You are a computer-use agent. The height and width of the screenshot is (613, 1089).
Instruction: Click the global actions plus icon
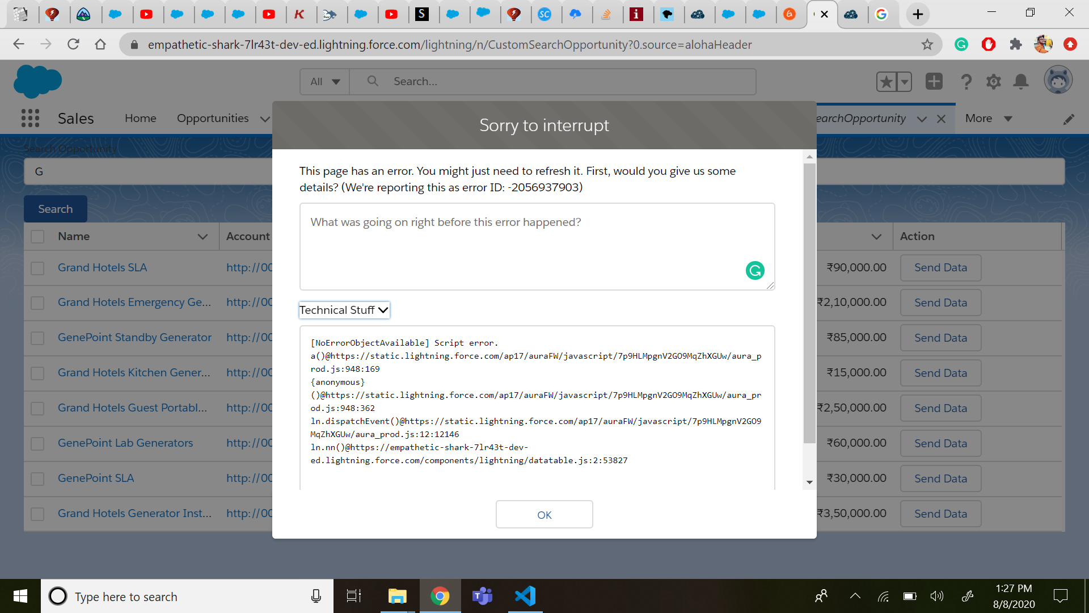click(934, 81)
